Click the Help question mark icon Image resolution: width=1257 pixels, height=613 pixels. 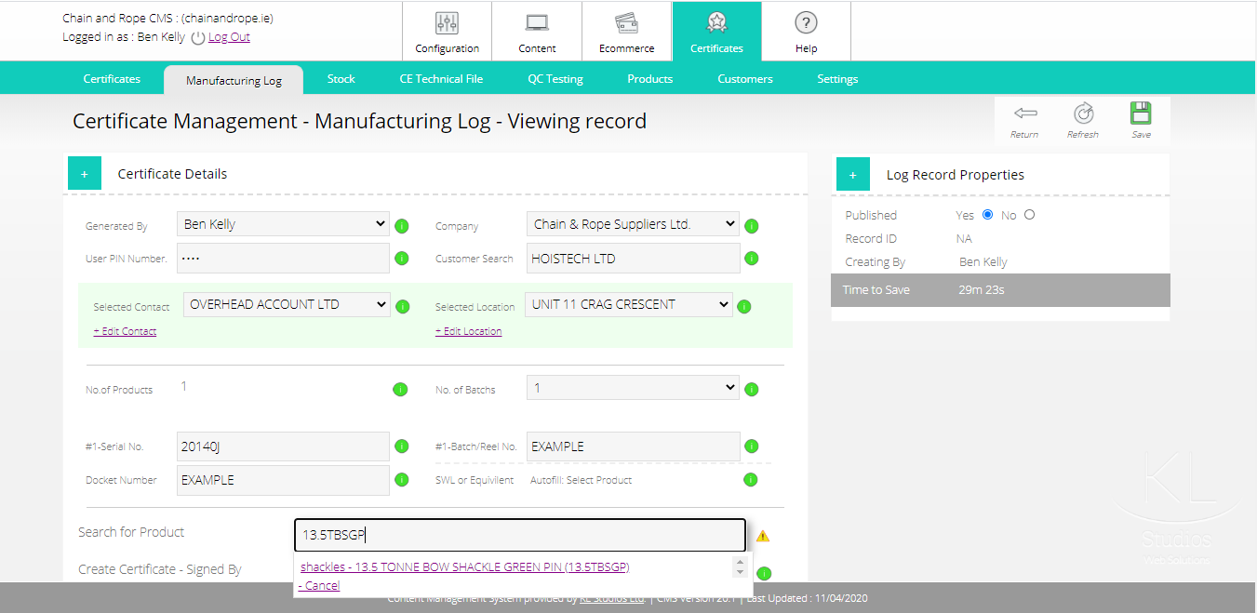pyautogui.click(x=806, y=23)
